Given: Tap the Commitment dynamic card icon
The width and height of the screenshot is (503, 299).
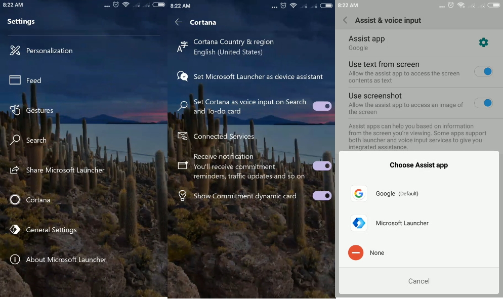Looking at the screenshot, I should point(182,195).
